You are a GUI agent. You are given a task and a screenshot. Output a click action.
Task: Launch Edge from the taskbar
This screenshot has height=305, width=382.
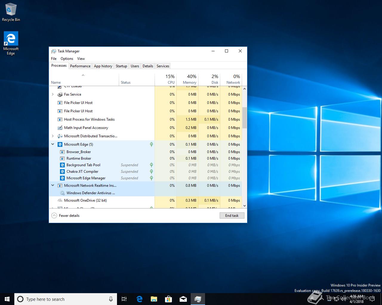point(139,299)
